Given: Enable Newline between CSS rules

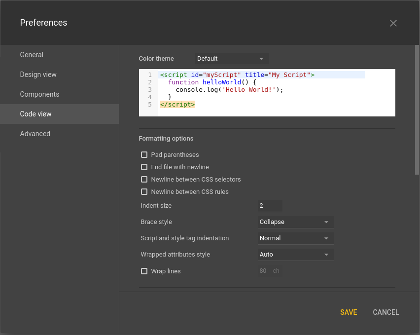Looking at the screenshot, I should tap(144, 192).
